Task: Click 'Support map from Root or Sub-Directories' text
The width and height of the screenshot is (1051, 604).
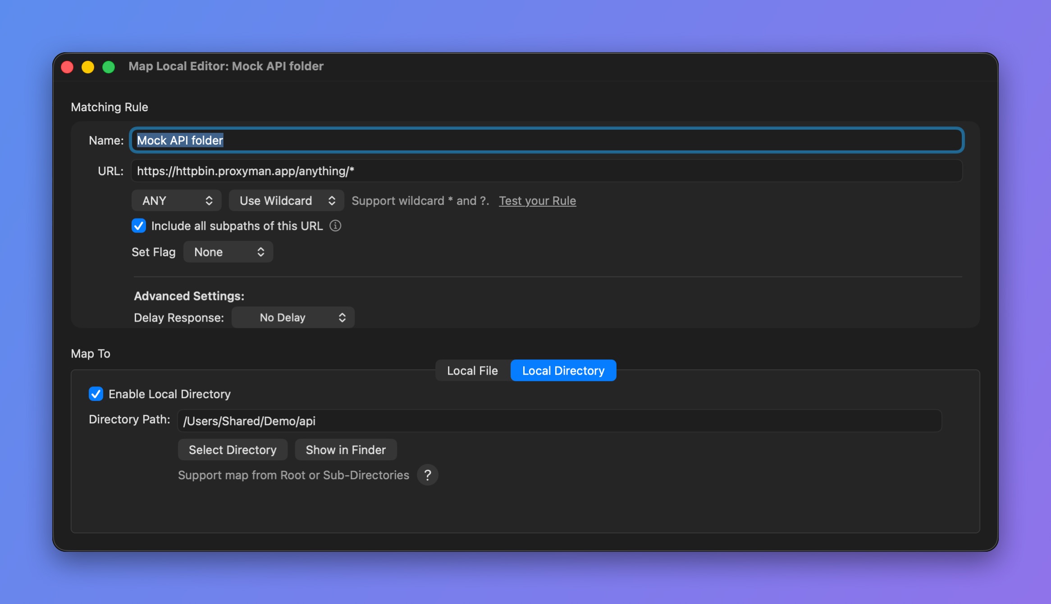Action: pyautogui.click(x=293, y=475)
